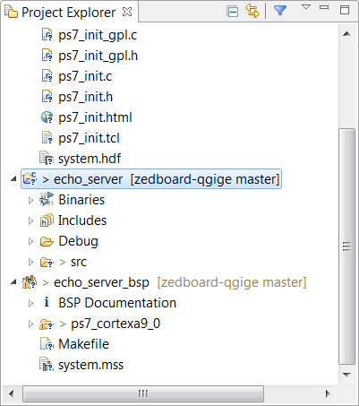Close the Project Explorer tab

pyautogui.click(x=127, y=12)
